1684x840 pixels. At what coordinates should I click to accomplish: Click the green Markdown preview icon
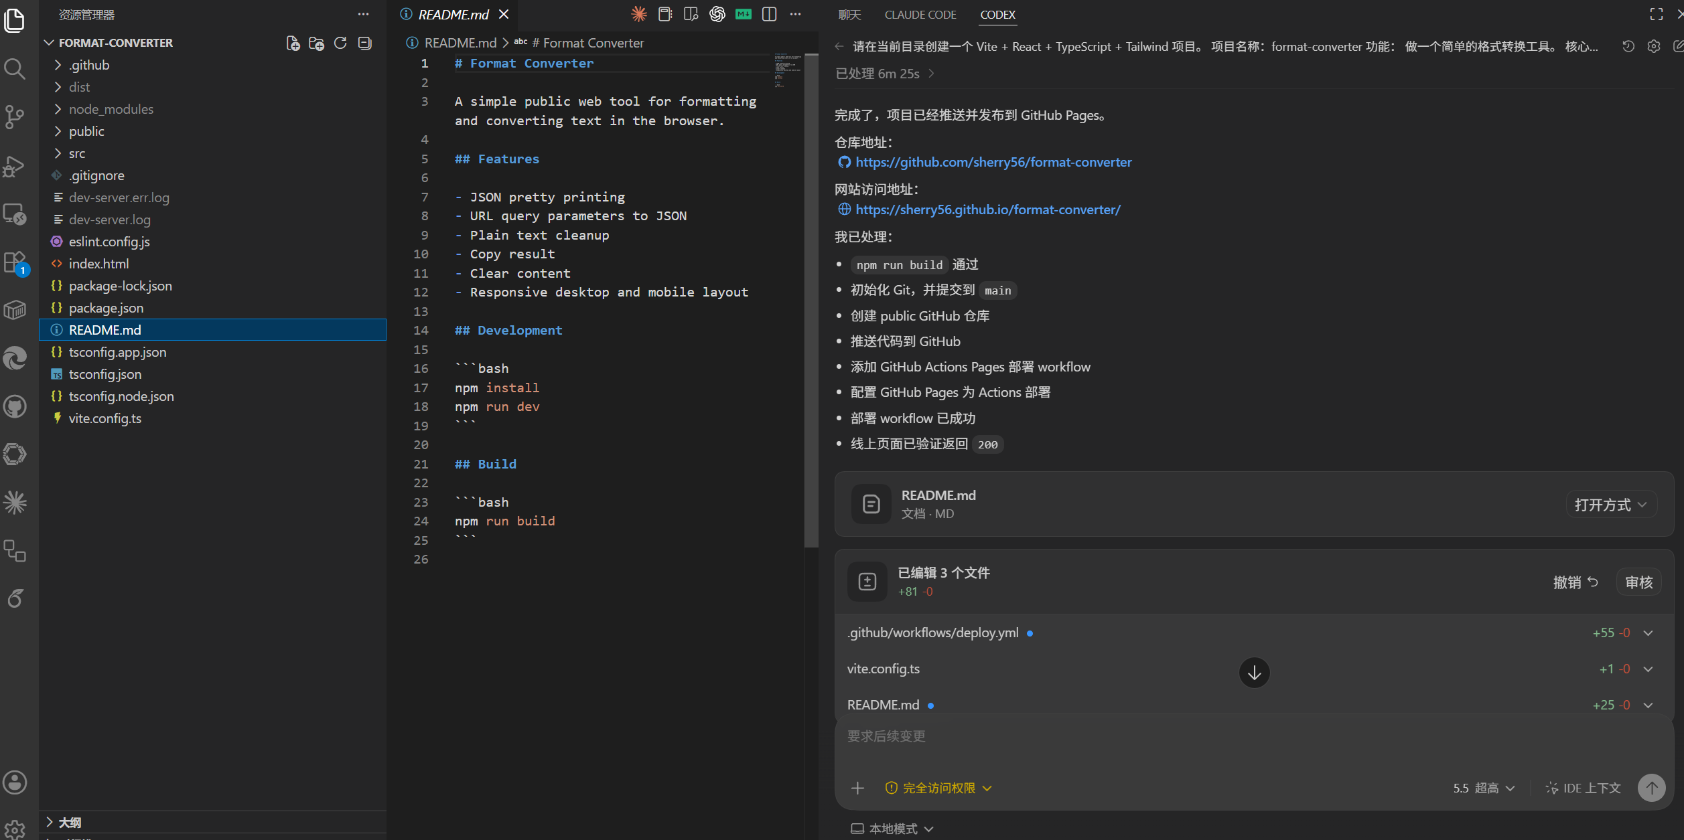click(744, 14)
